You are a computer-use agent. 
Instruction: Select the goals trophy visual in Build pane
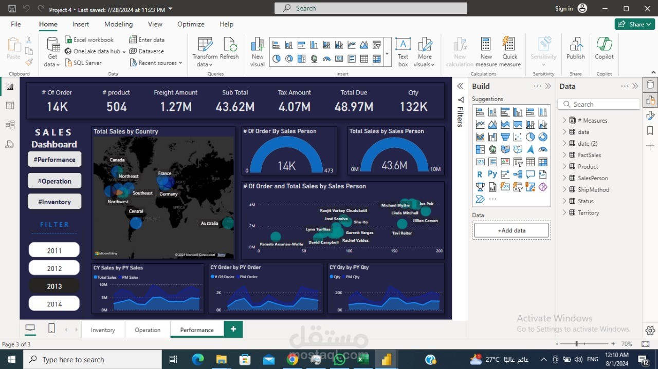click(x=480, y=187)
